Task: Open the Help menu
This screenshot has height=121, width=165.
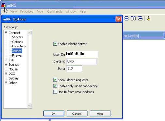Action: click(83, 11)
